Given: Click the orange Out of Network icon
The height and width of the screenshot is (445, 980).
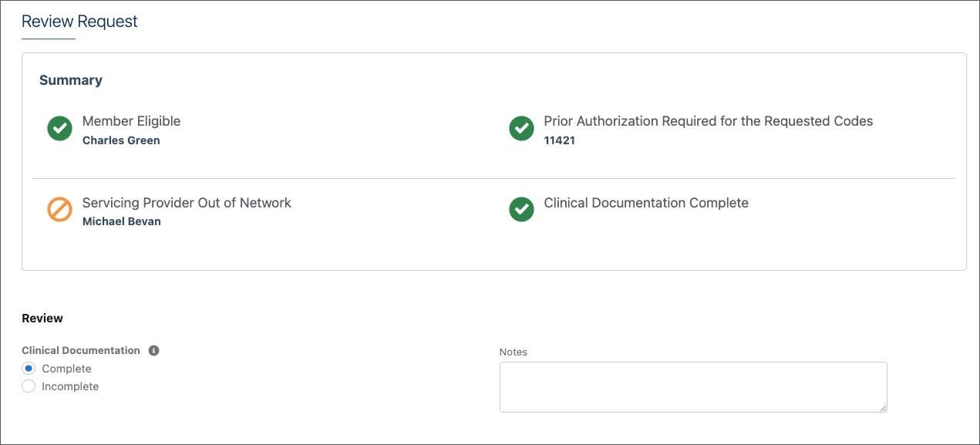Looking at the screenshot, I should [59, 210].
